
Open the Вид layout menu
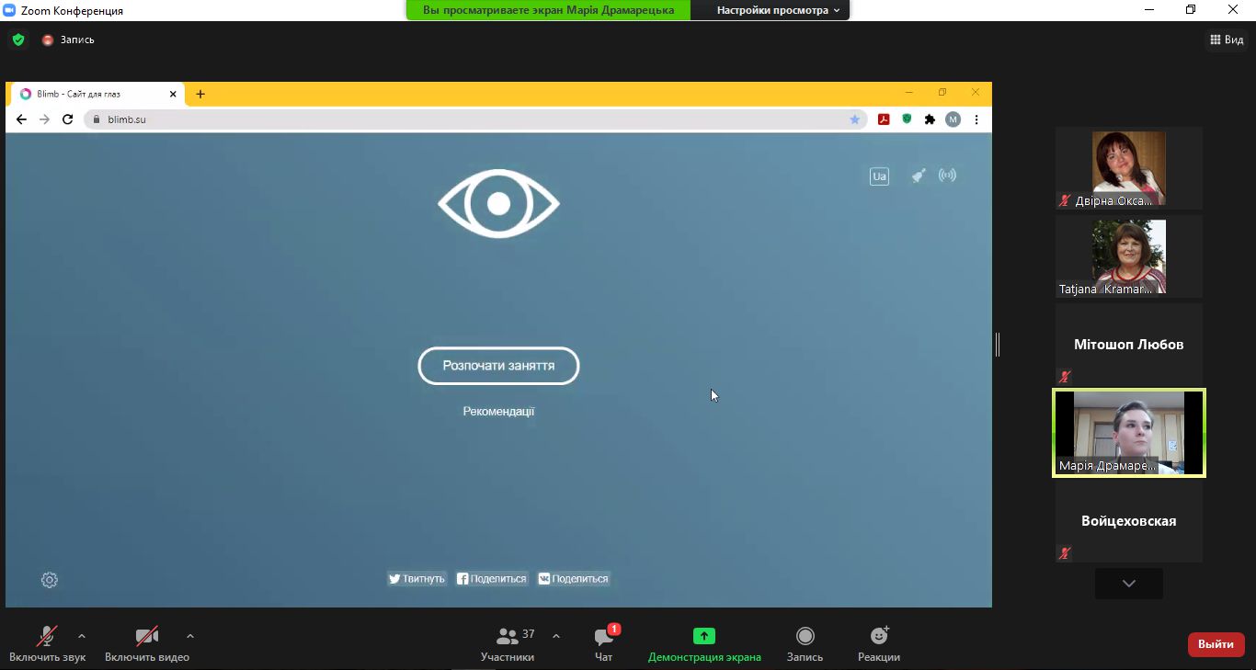coord(1227,40)
